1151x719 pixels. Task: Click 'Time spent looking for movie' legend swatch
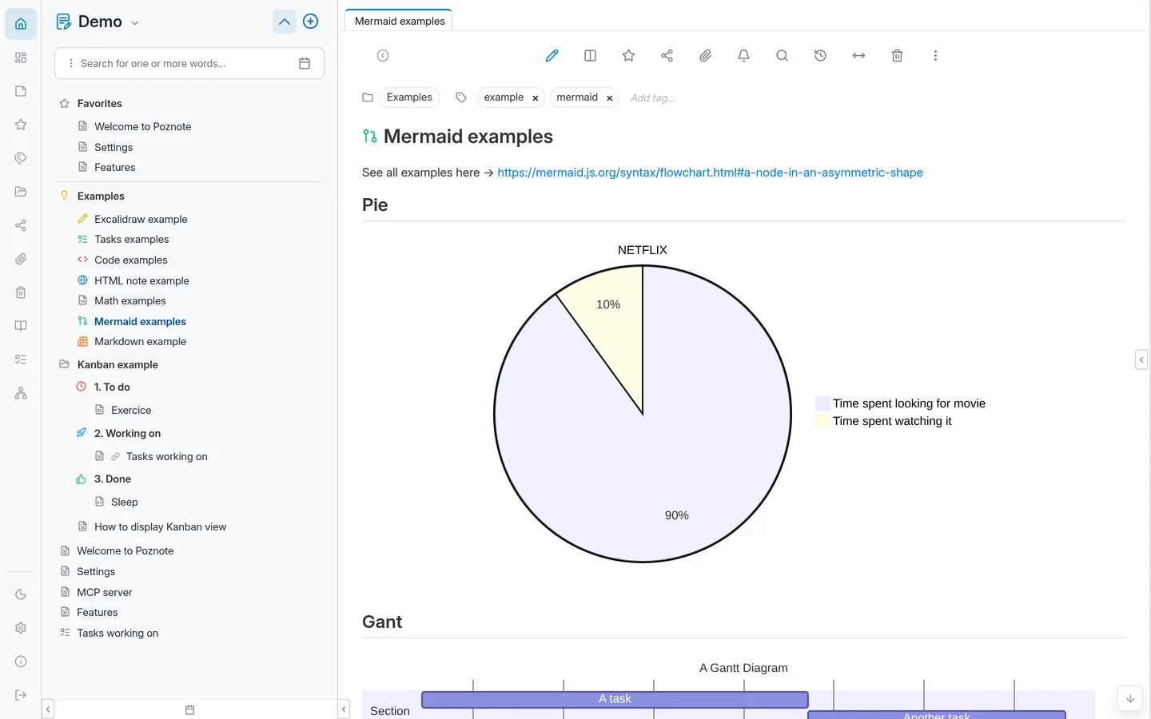pos(822,403)
